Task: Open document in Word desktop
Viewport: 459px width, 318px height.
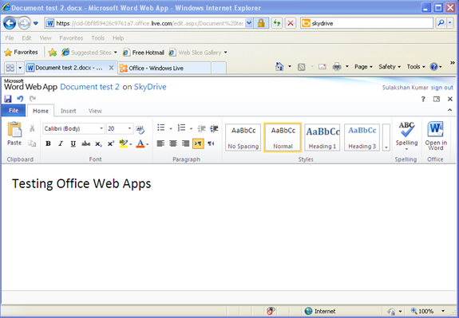Action: (436, 135)
